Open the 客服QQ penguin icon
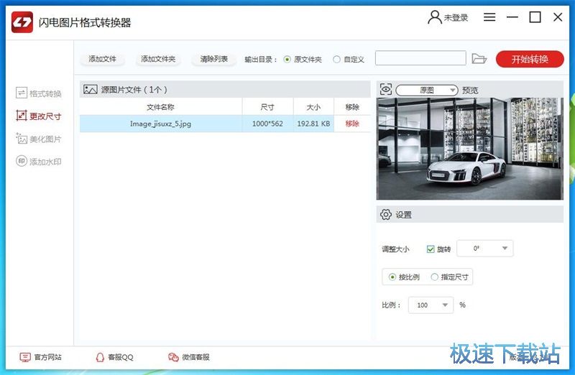Image resolution: width=575 pixels, height=375 pixels. click(x=100, y=357)
